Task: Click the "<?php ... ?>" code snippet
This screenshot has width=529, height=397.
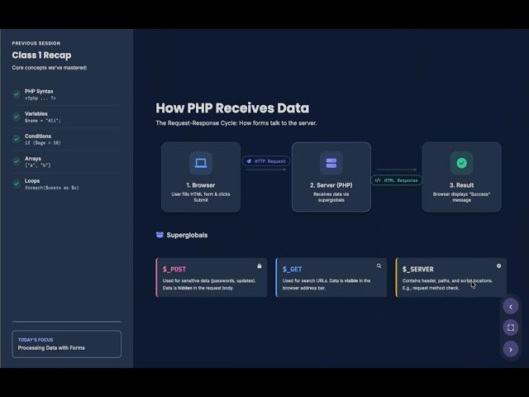Action: [41, 98]
